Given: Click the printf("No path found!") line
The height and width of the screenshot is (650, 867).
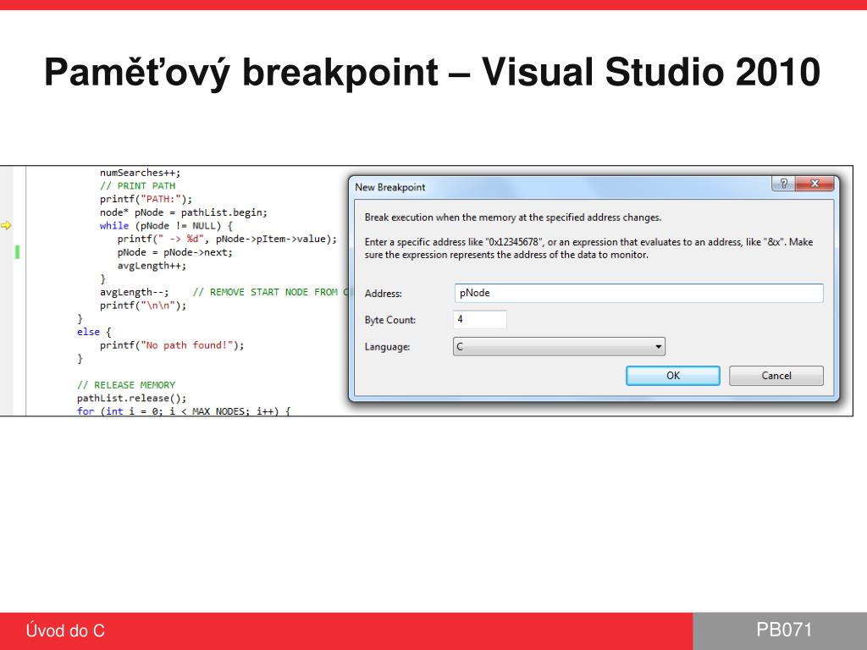Looking at the screenshot, I should pos(172,345).
